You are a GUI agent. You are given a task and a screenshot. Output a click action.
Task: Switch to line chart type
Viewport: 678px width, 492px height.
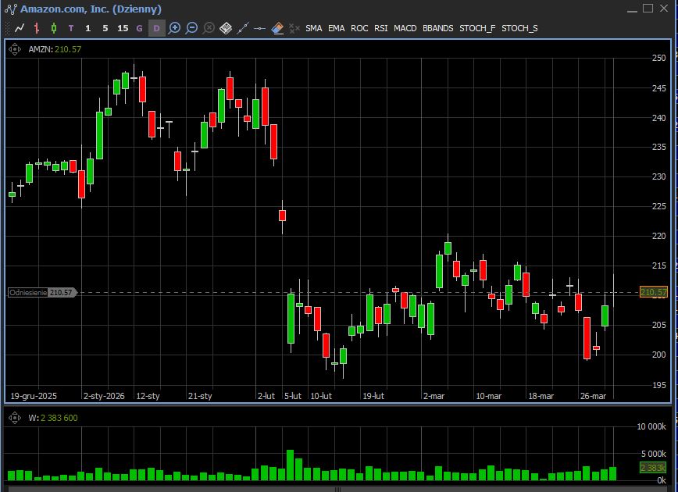(x=20, y=28)
